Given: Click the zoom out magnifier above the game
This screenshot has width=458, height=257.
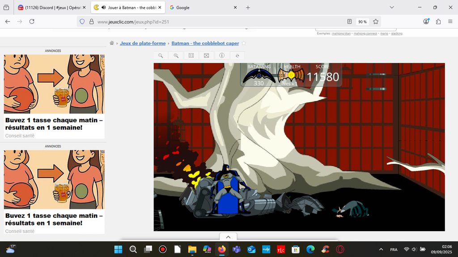Looking at the screenshot, I should 161,55.
